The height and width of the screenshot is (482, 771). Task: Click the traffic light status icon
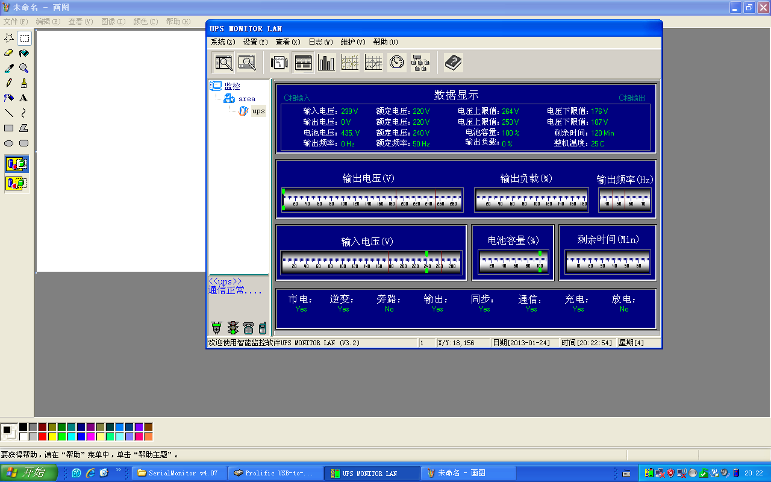pyautogui.click(x=233, y=328)
